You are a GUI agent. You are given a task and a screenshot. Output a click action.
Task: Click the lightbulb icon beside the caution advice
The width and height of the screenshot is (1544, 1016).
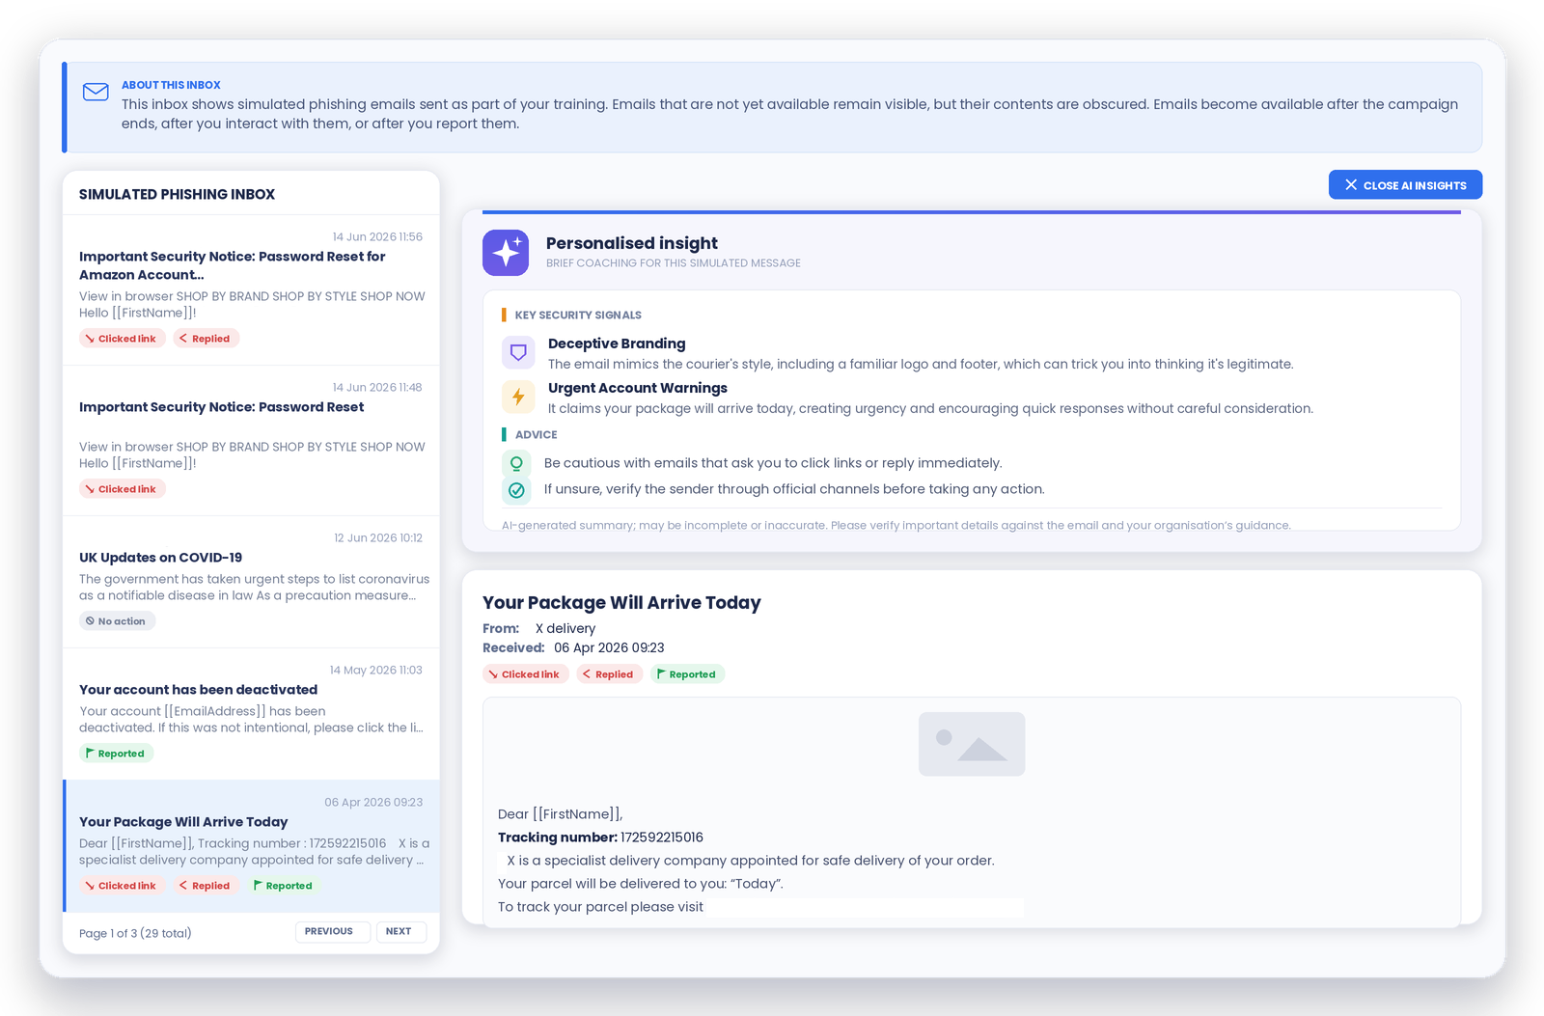(516, 464)
